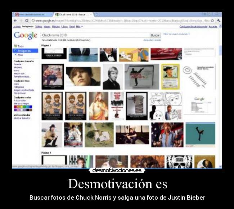Open the red car thumbnail
The width and height of the screenshot is (234, 209).
pos(166,54)
